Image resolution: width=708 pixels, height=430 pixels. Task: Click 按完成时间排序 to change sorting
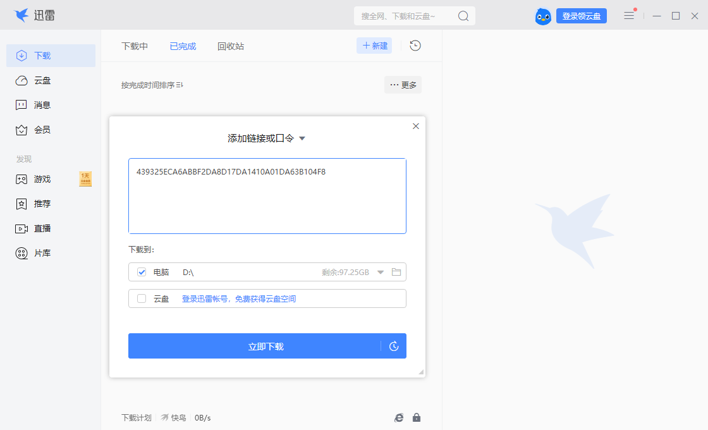tap(147, 84)
